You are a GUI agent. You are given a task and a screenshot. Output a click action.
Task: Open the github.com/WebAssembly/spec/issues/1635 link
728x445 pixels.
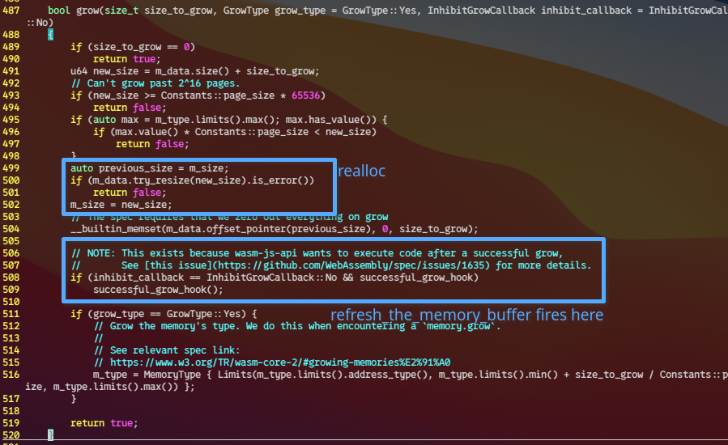tap(353, 265)
